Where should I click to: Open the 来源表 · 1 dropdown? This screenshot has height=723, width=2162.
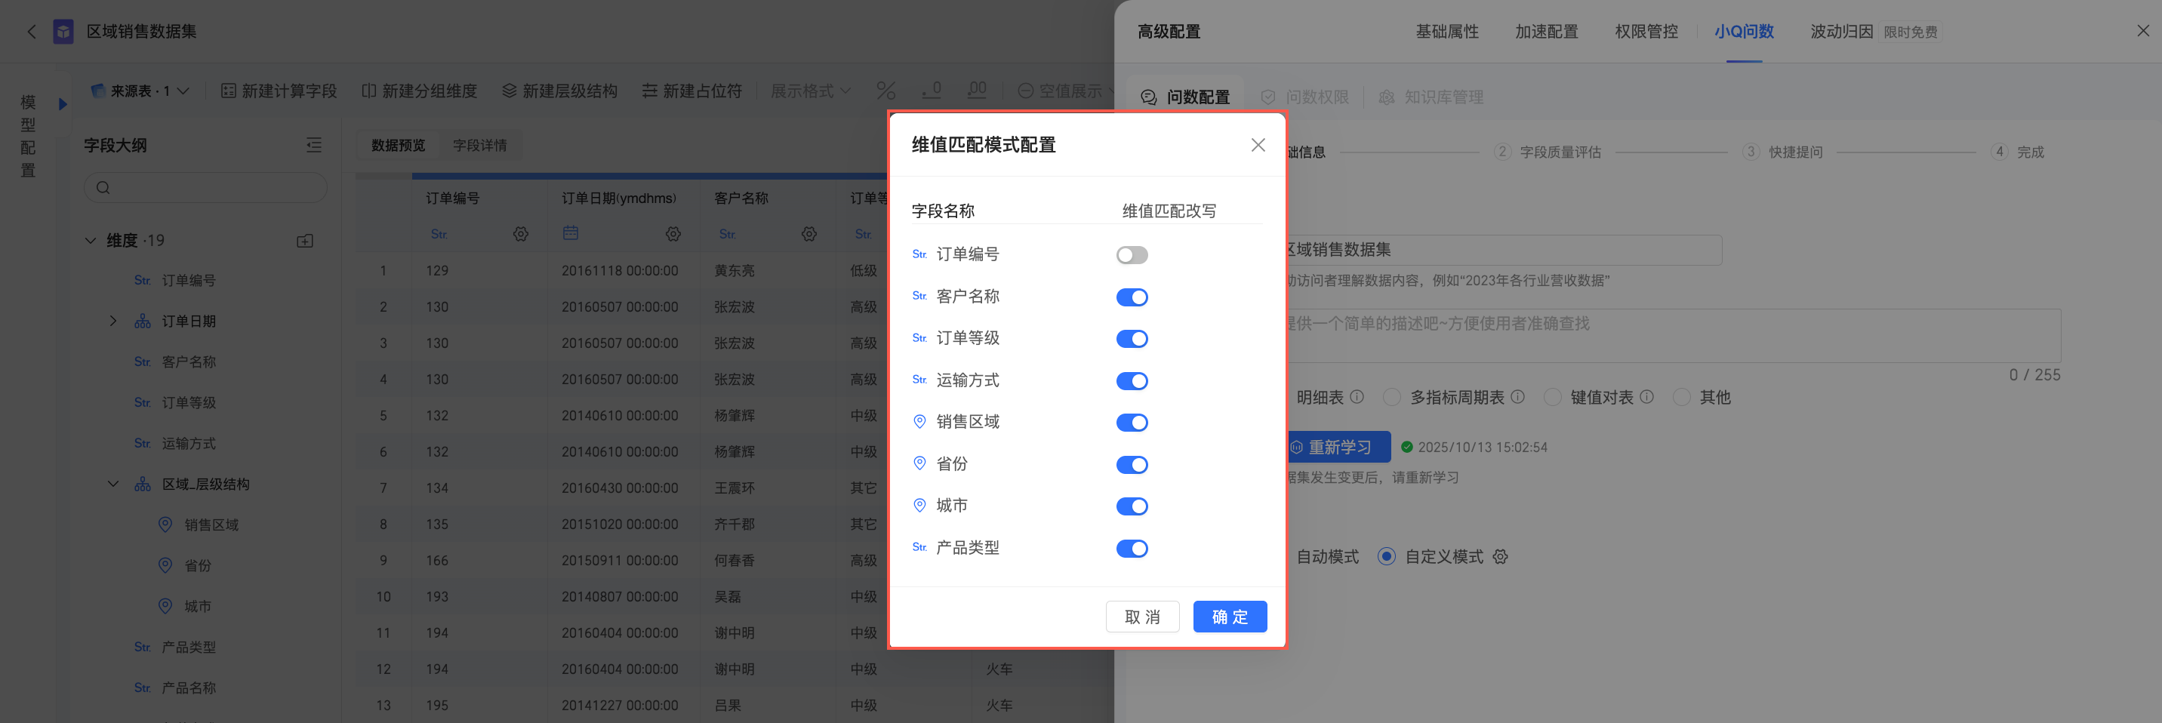pos(140,91)
